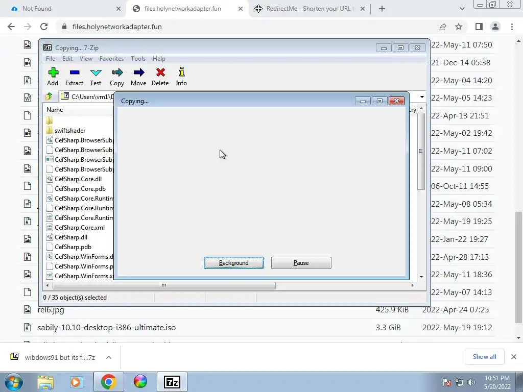The height and width of the screenshot is (392, 523).
Task: Open the View menu in 7-Zip
Action: click(x=86, y=59)
